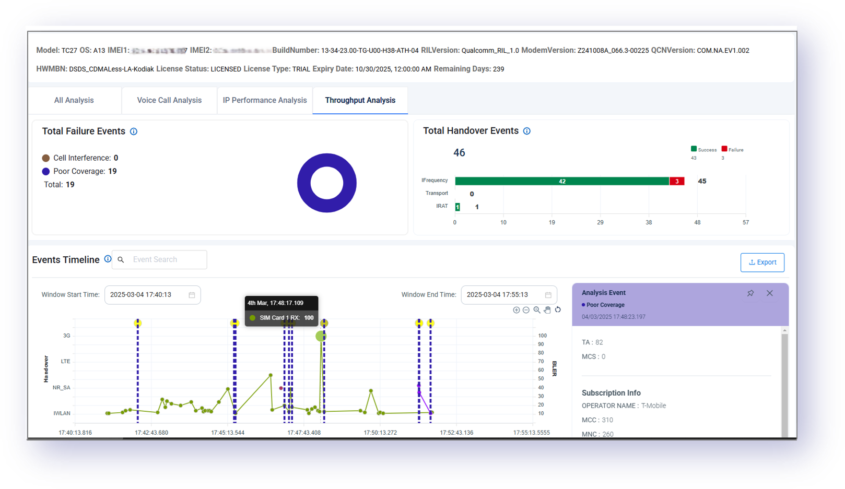
Task: Click the Event Search field
Action: (166, 260)
